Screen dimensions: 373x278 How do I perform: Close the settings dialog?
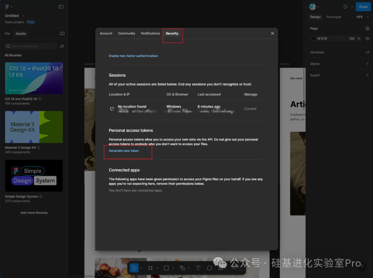click(272, 33)
